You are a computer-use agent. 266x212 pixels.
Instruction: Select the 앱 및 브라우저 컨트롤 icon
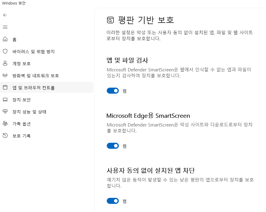(x=5, y=87)
